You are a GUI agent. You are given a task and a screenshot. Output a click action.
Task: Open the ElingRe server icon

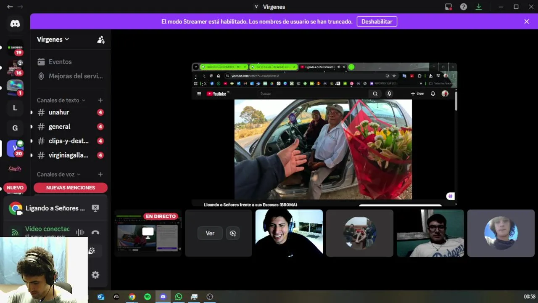(x=15, y=169)
